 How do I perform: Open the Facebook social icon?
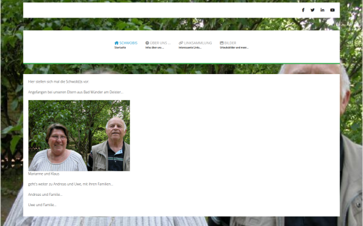[x=303, y=10]
